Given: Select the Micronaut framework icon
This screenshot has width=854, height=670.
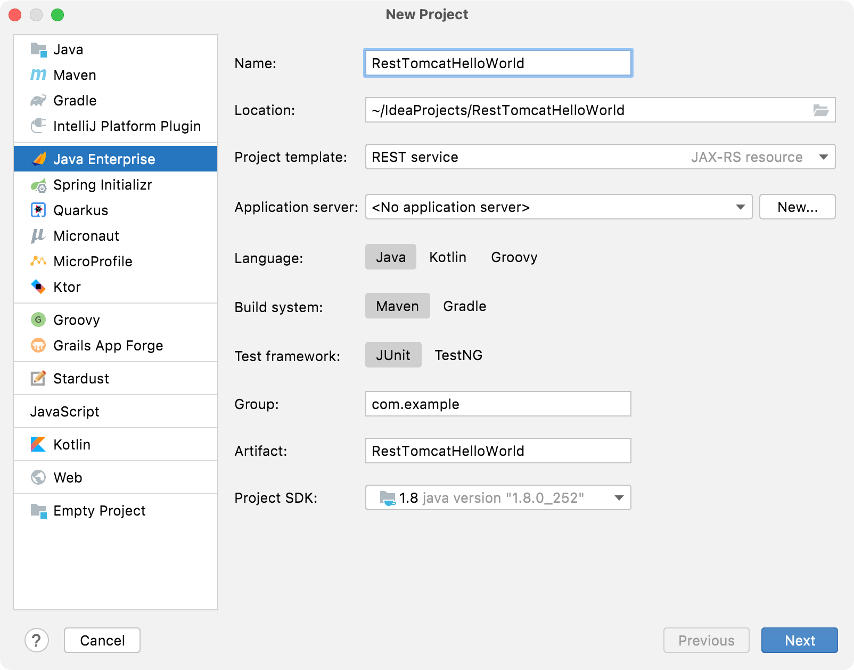Looking at the screenshot, I should (x=38, y=235).
